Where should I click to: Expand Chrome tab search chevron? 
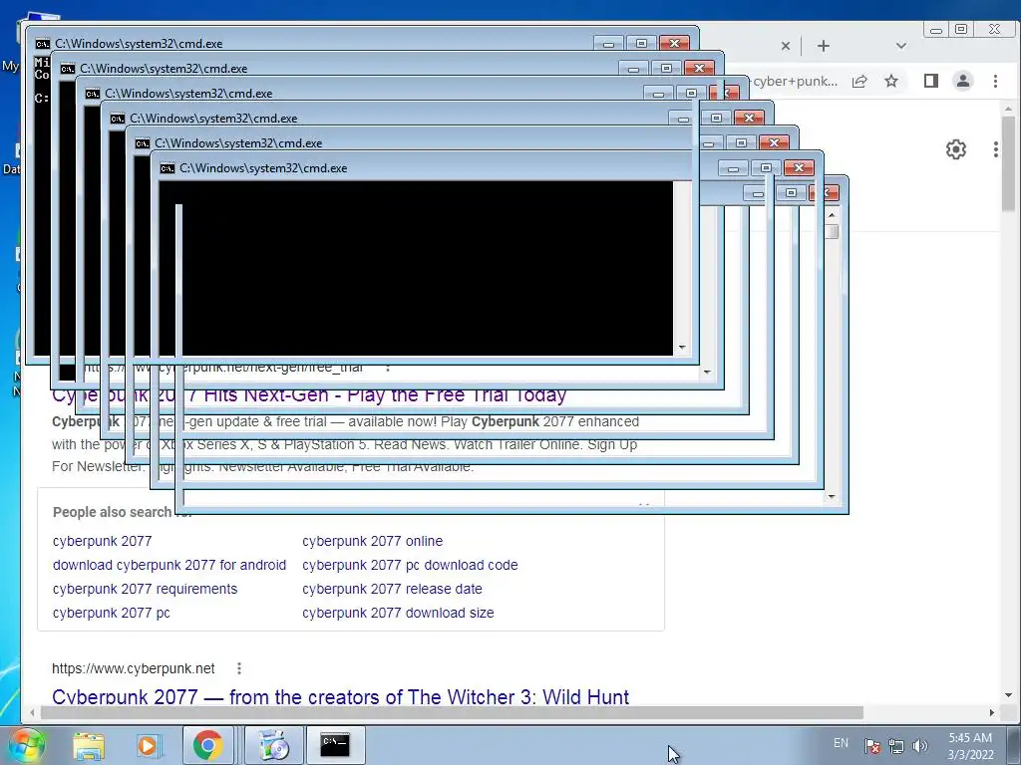tap(901, 46)
